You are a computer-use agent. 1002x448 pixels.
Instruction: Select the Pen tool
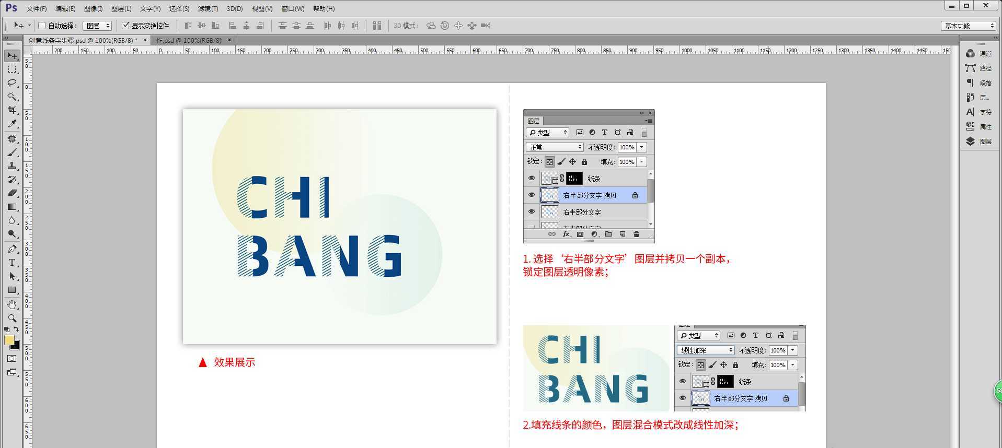tap(12, 249)
